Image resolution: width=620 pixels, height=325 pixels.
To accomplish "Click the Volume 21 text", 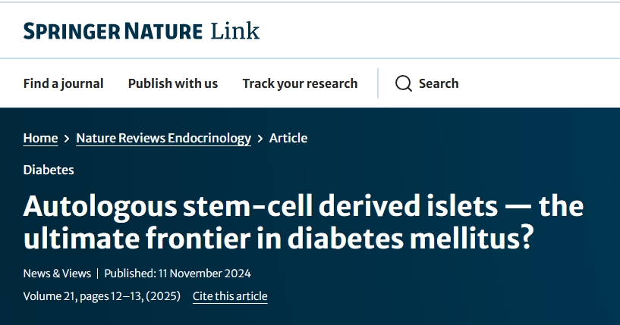I will 49,296.
